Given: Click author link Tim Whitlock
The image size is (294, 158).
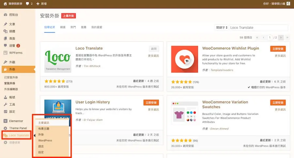Looking at the screenshot, I should 92,66.
